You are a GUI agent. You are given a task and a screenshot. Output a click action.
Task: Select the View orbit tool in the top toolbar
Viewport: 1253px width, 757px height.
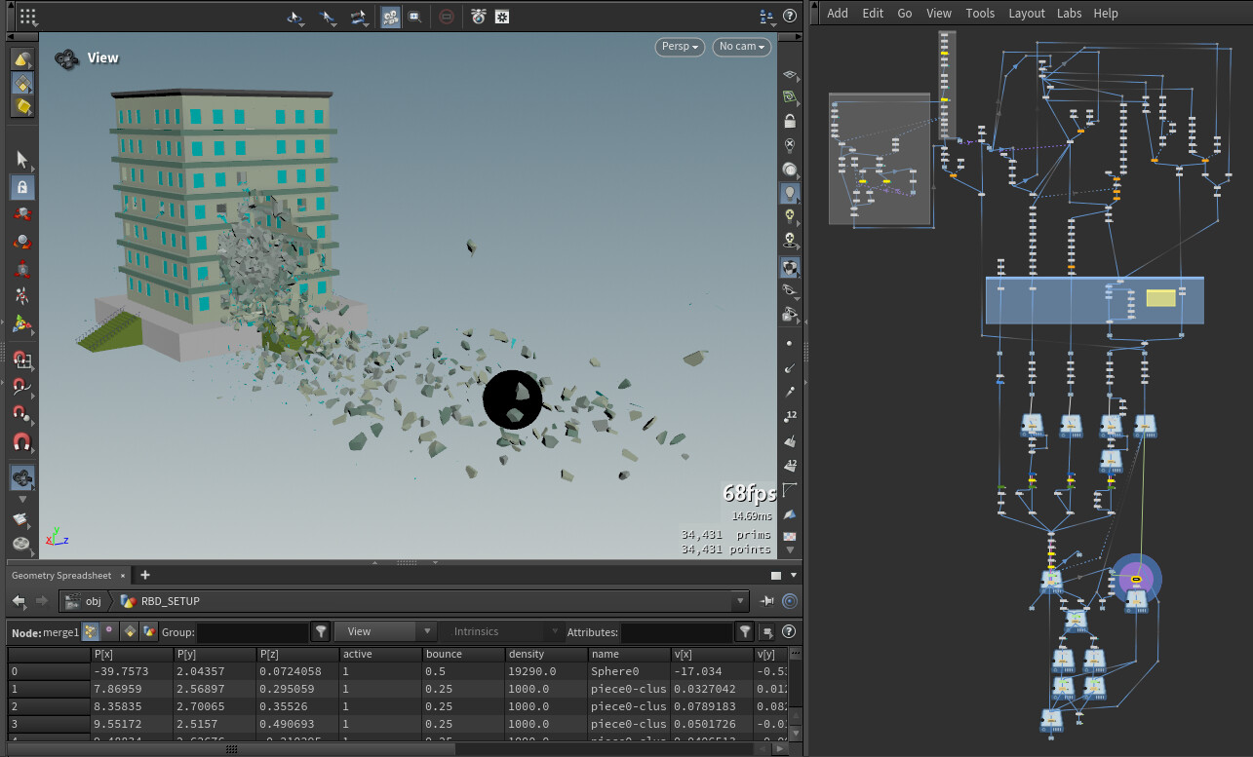tap(295, 17)
